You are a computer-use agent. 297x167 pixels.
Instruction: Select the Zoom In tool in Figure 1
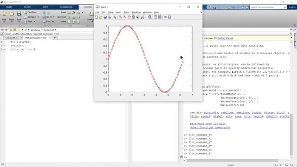(120, 17)
